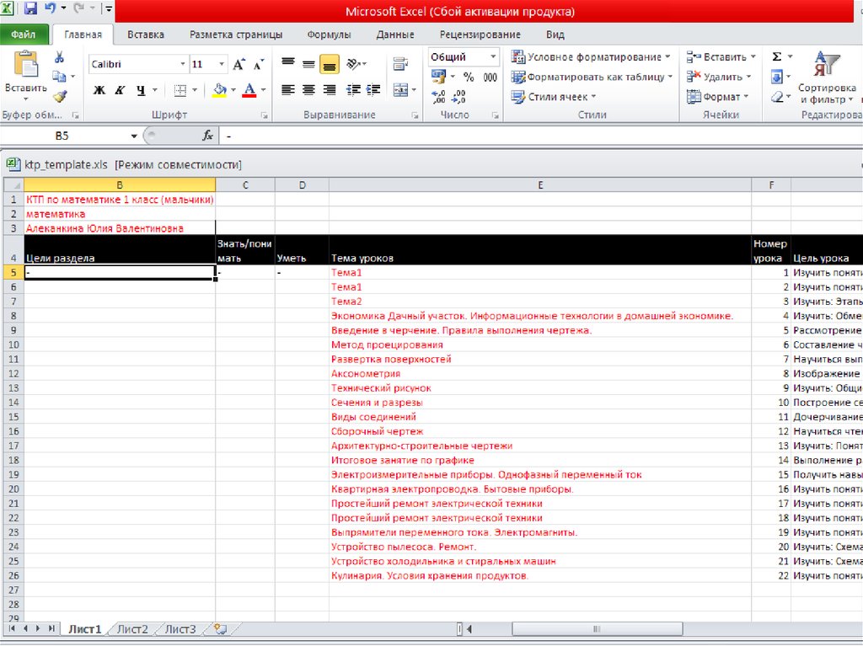Switch to the Формулы ribbon tab
Viewport: 863px width, 646px height.
click(329, 35)
